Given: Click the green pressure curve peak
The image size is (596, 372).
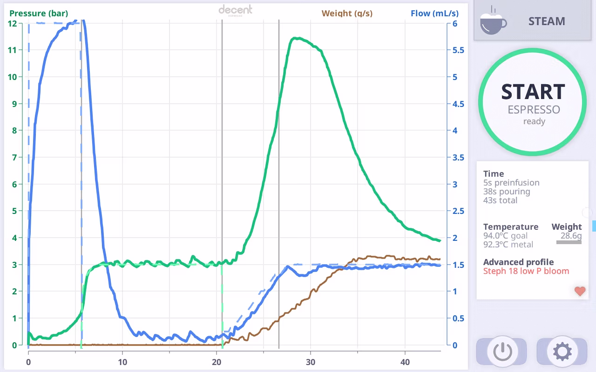Looking at the screenshot, I should click(296, 39).
